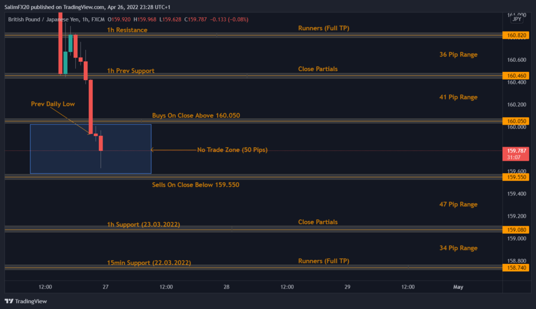Select the '47 Pip Range' text label
Screen dimensions: 536x309
tap(458, 204)
